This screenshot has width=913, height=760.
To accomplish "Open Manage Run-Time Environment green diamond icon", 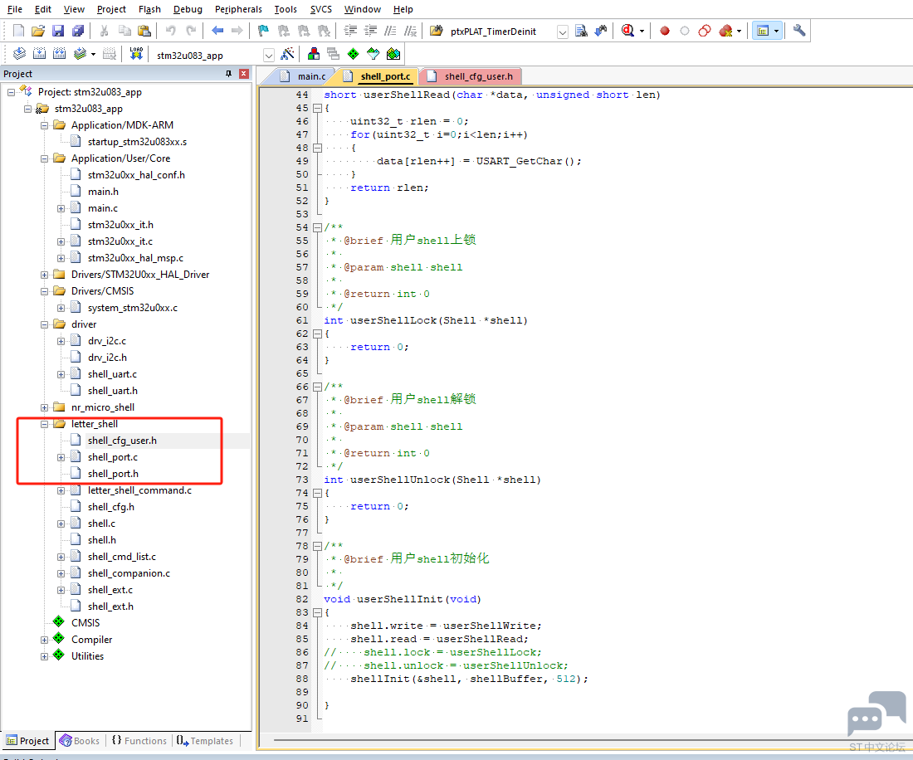I will pos(353,55).
